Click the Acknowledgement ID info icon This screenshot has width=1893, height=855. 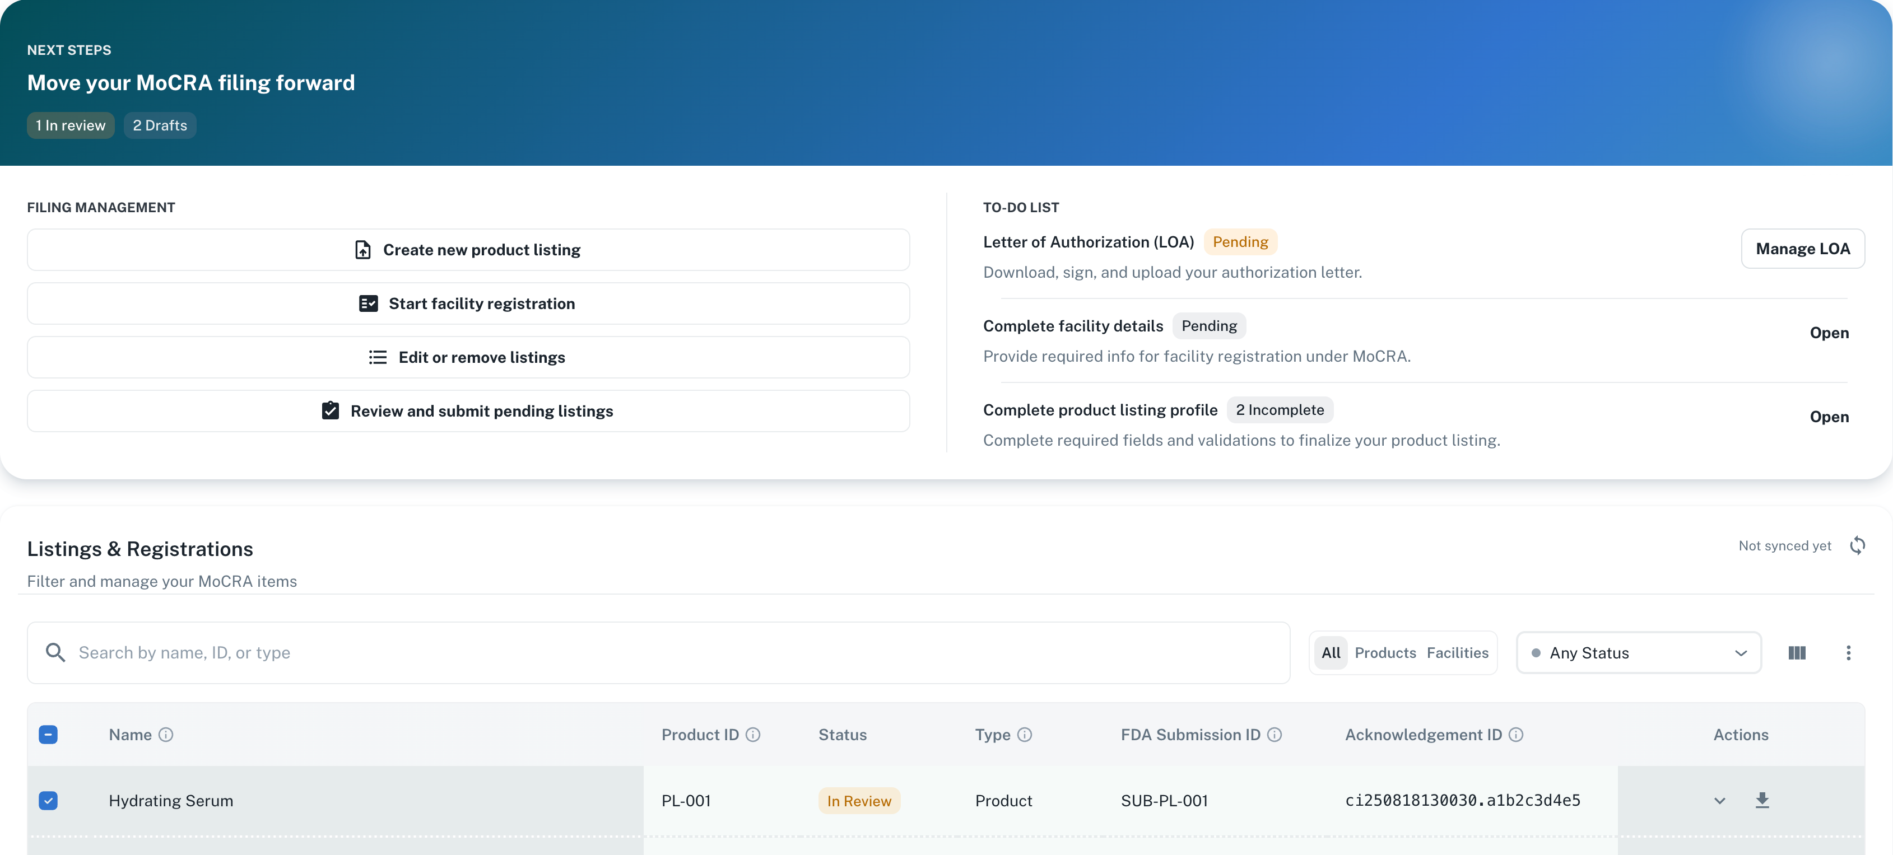[x=1515, y=735]
